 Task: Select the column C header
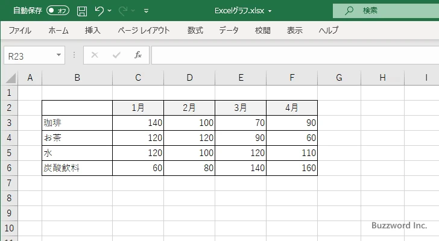point(138,78)
